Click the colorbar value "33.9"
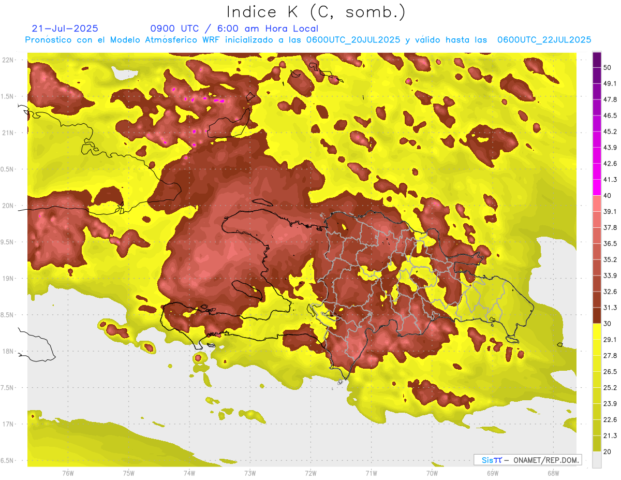This screenshot has width=621, height=480. click(x=610, y=275)
